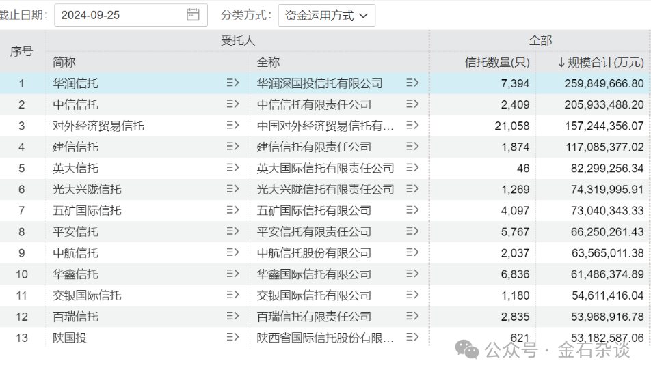651x376 pixels.
Task: Click the value 205,933,488.20
Action: (604, 105)
